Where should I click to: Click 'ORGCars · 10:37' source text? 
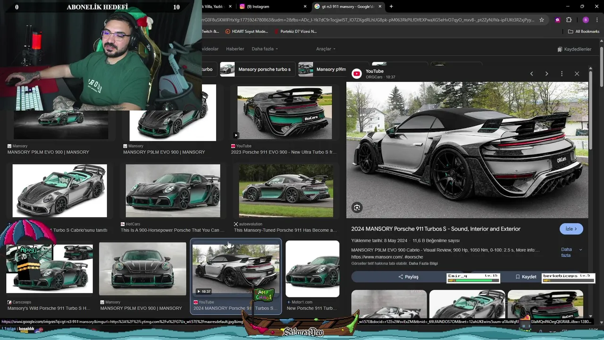[x=380, y=77]
